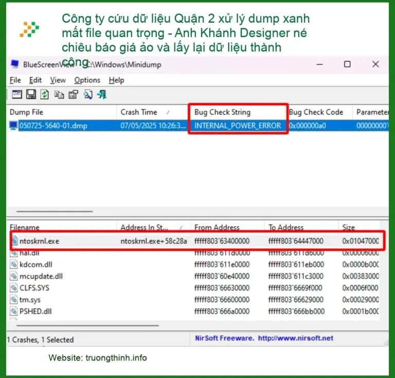Select the tm.sys row
Viewport: 395px width, 378px height.
[x=194, y=299]
